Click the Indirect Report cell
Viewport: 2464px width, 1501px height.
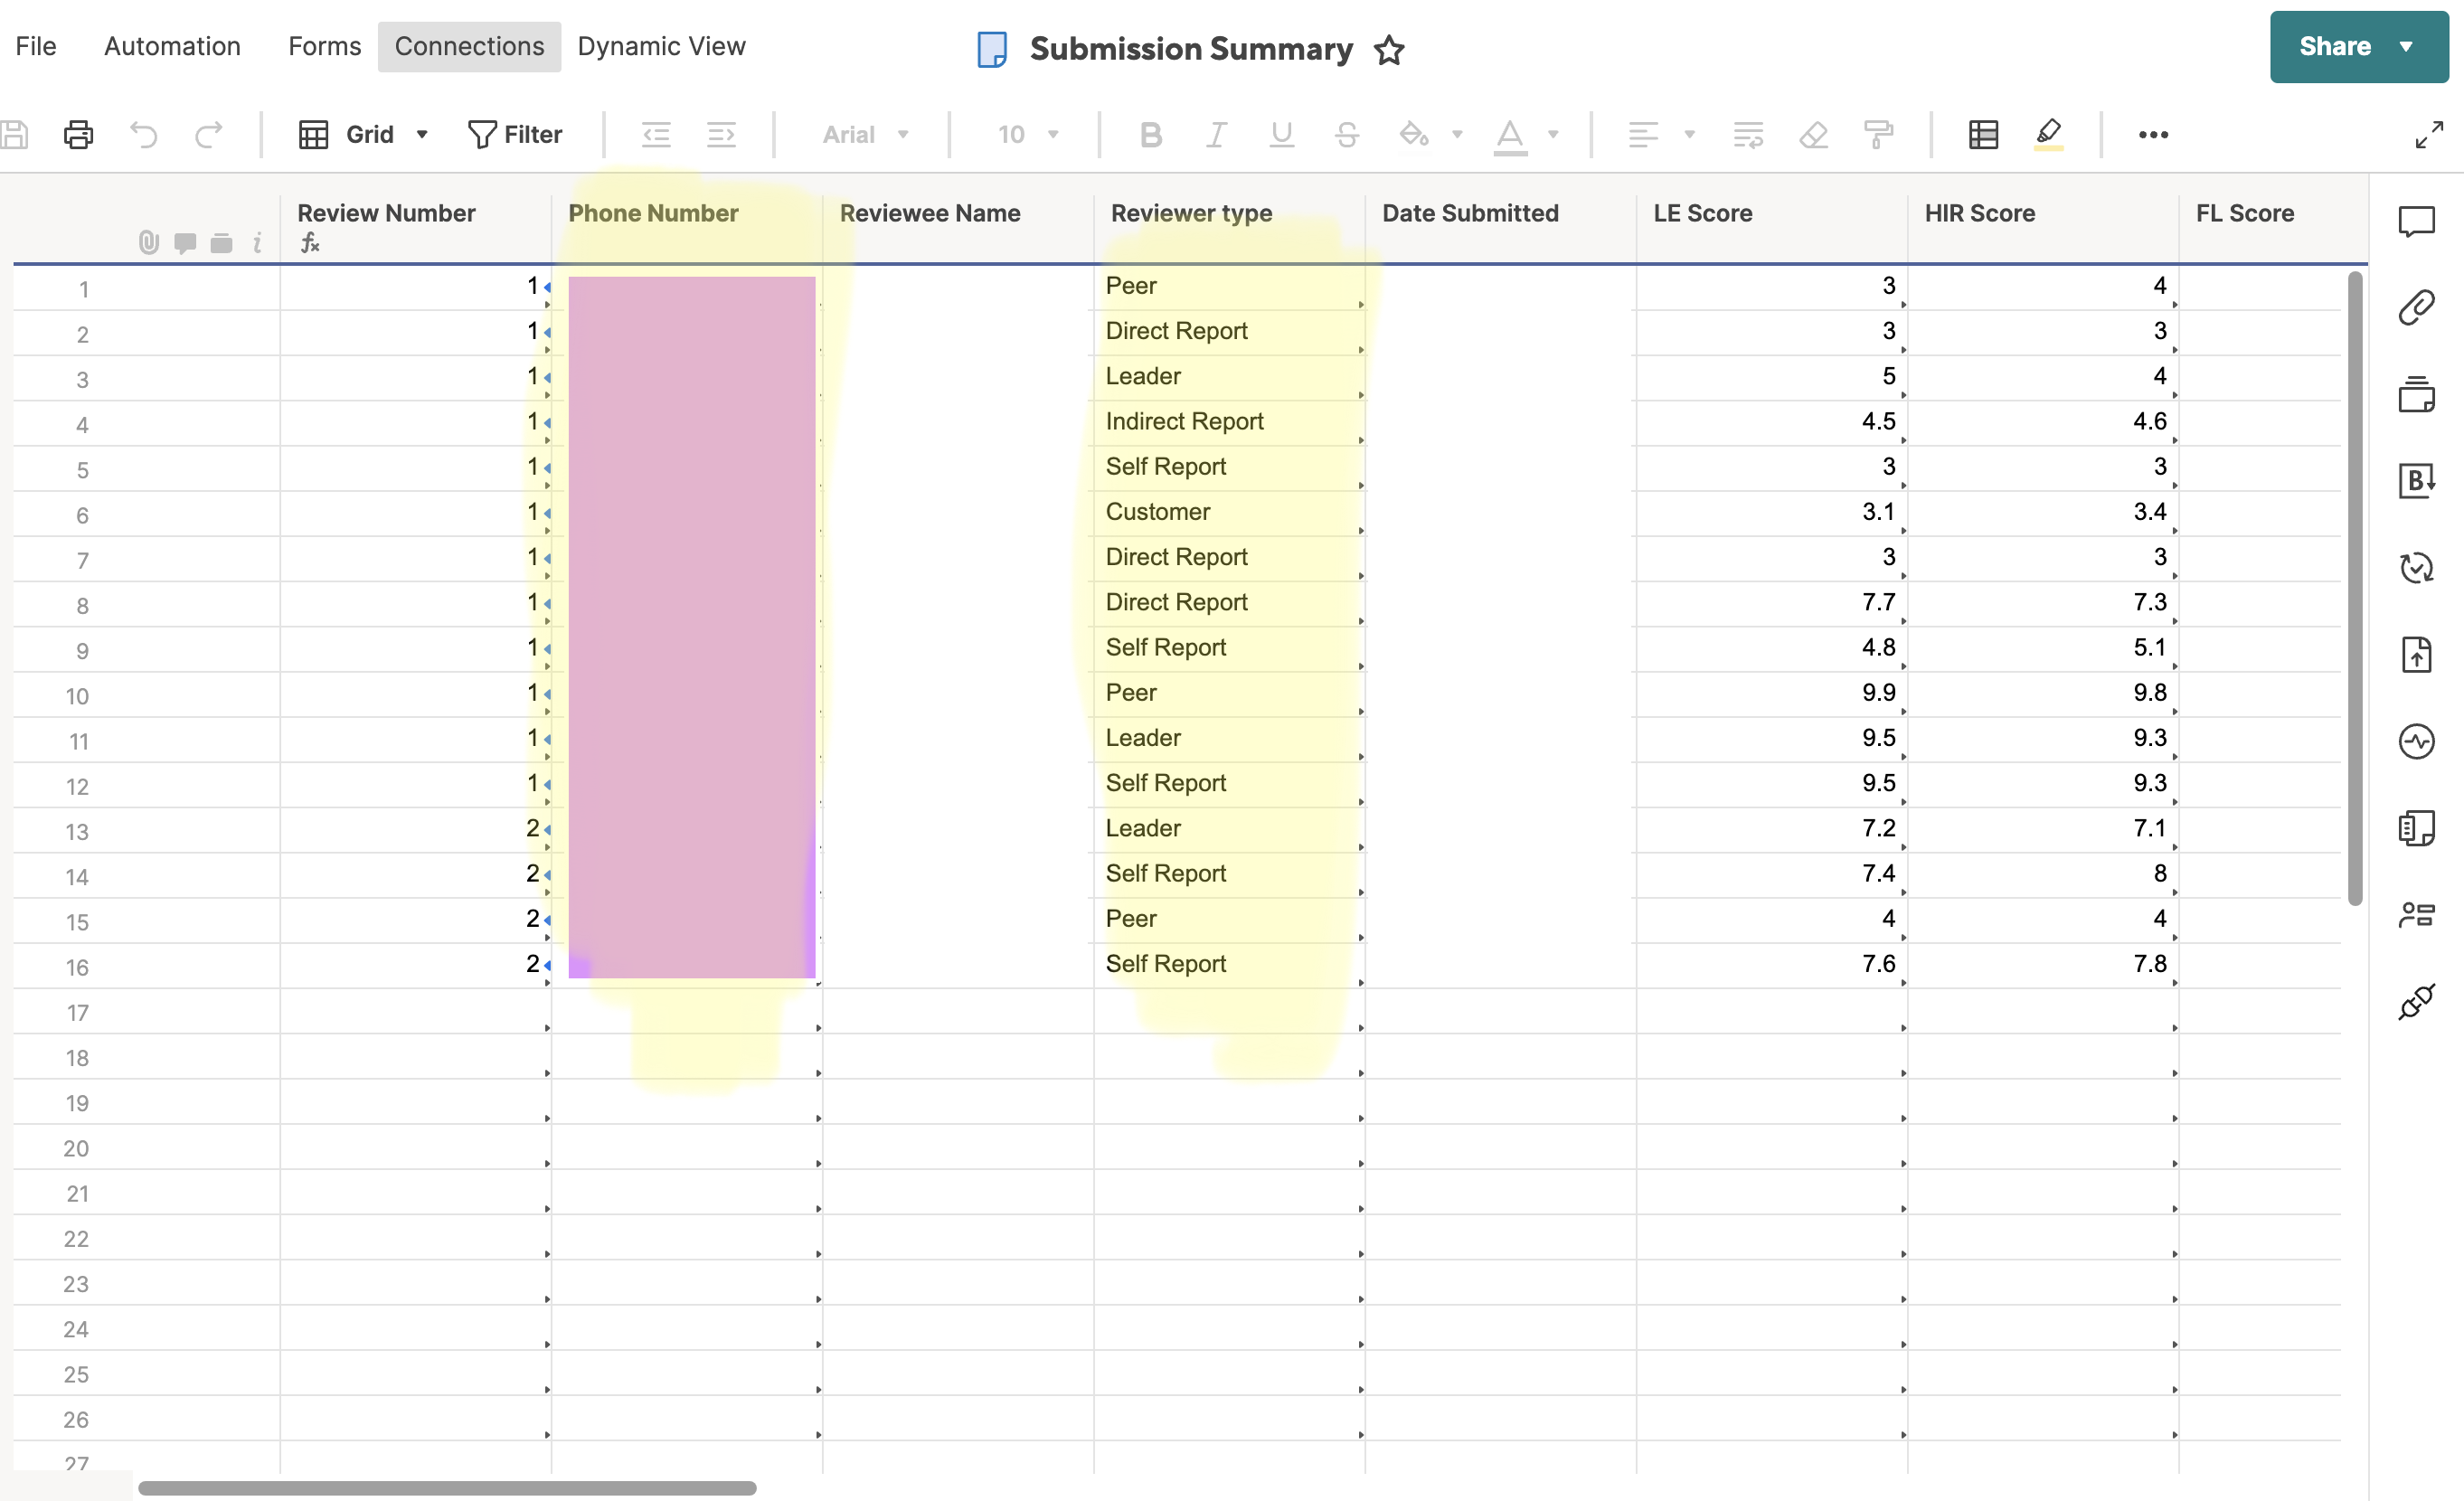(x=1229, y=422)
